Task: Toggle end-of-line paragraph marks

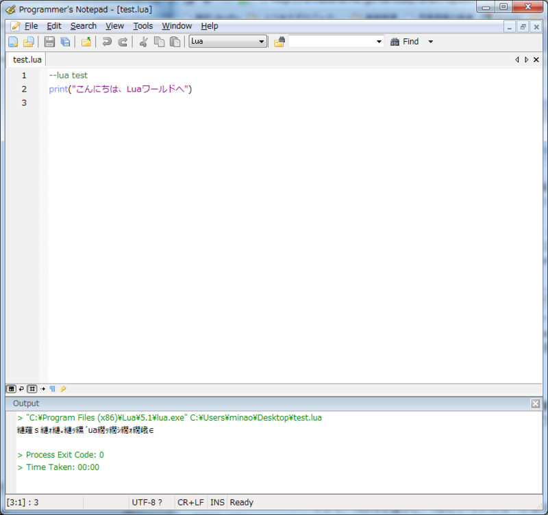Action: [x=53, y=388]
